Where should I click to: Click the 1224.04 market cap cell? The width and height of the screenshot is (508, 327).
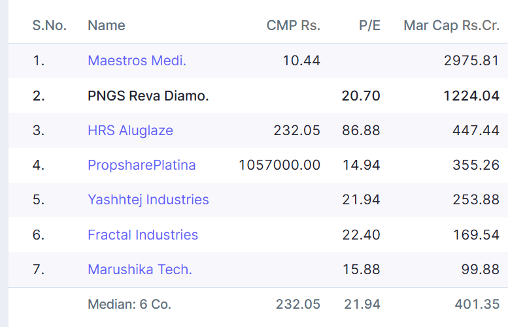click(x=471, y=96)
